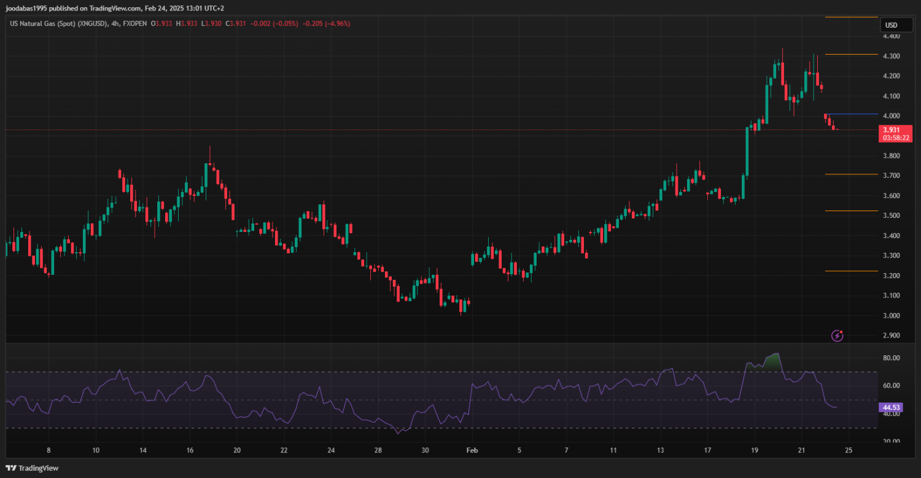Click the 4.300 price axis label
921x478 pixels.
tap(891, 56)
